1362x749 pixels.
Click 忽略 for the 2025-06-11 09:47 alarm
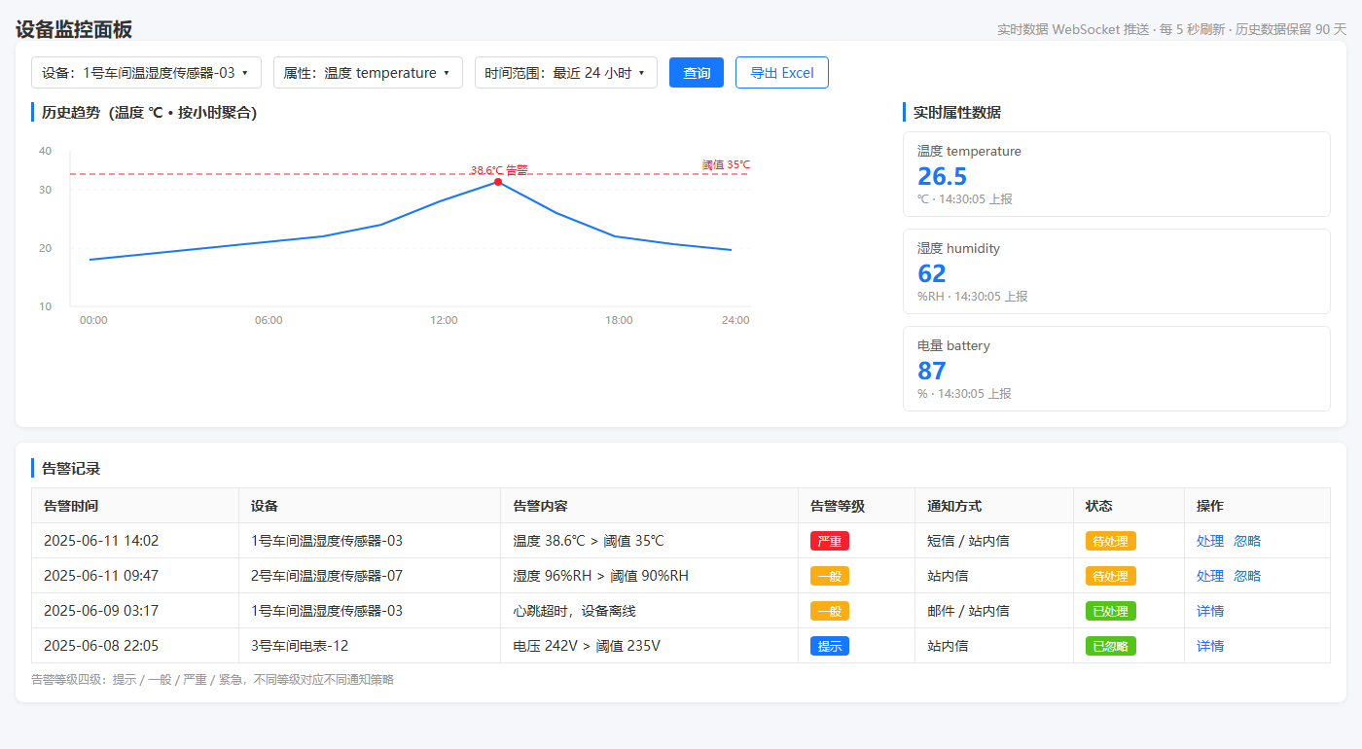coord(1247,576)
